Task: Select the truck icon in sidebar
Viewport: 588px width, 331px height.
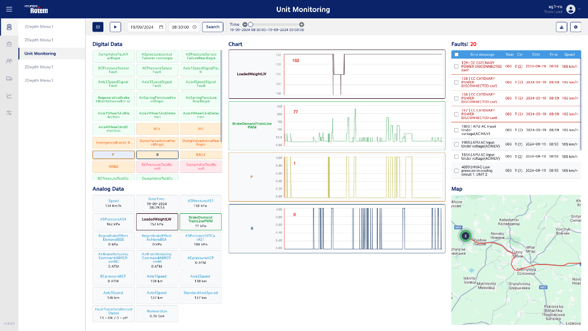Action: [x=9, y=78]
